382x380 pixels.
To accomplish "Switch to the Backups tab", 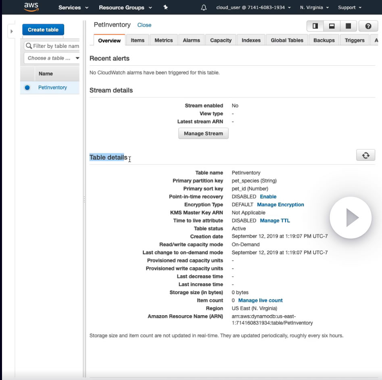I will click(x=324, y=40).
